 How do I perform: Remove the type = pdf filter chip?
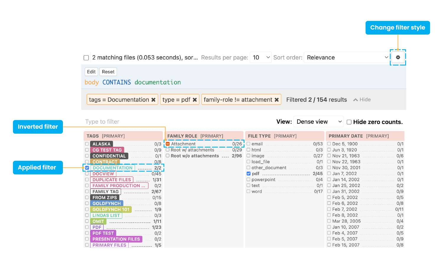pyautogui.click(x=195, y=100)
